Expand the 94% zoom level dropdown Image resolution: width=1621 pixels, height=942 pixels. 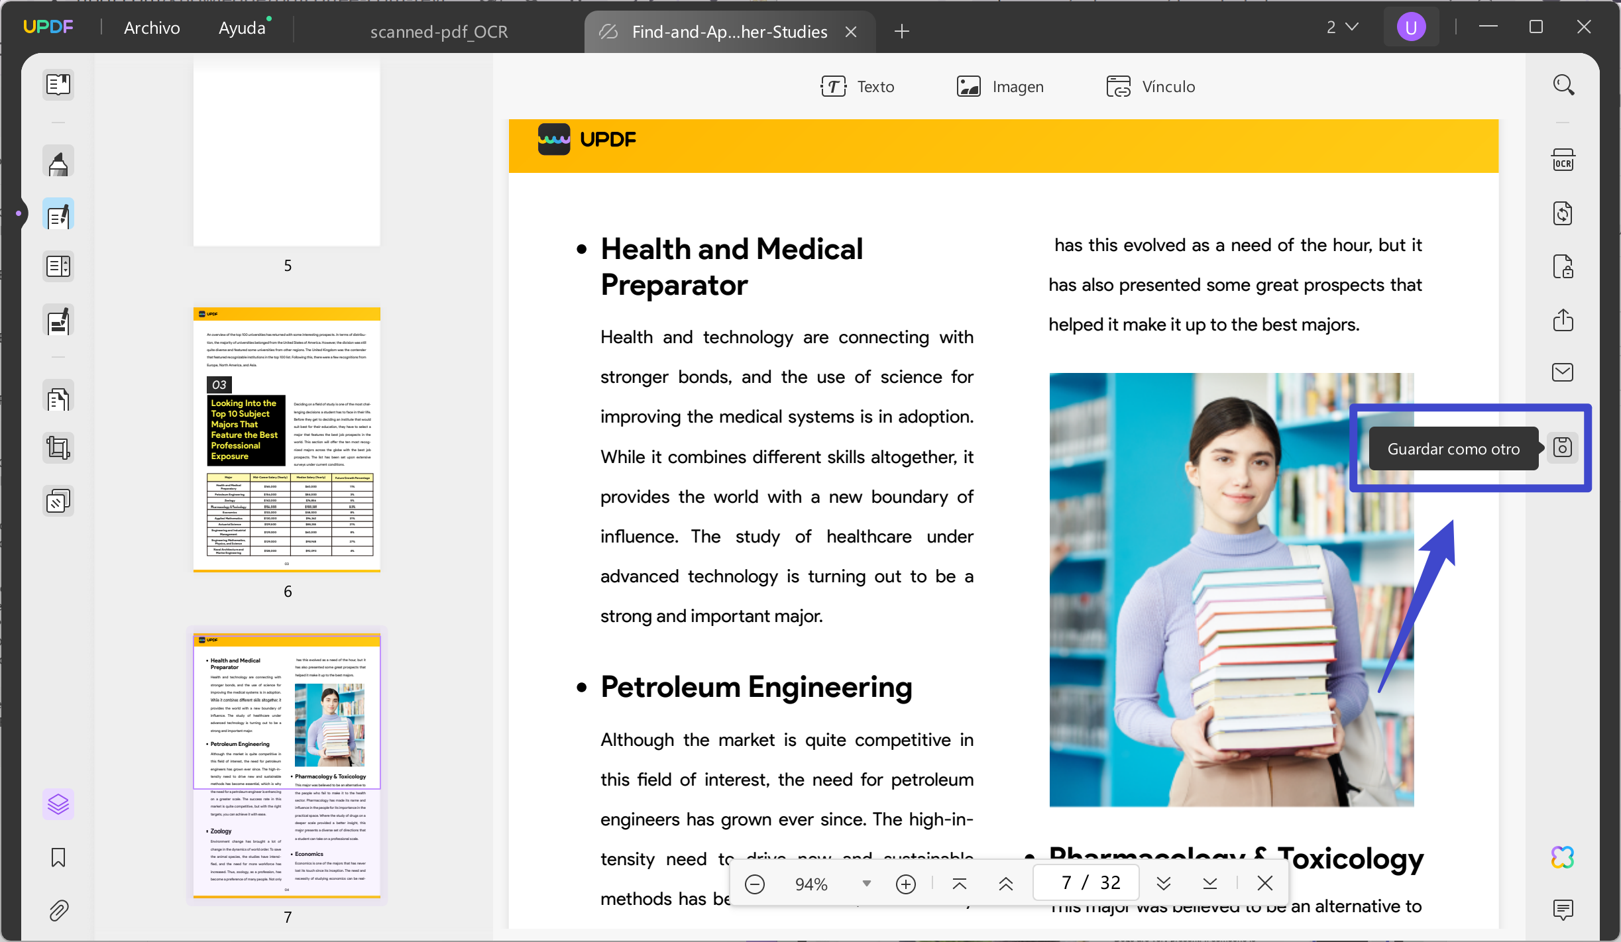click(x=866, y=884)
